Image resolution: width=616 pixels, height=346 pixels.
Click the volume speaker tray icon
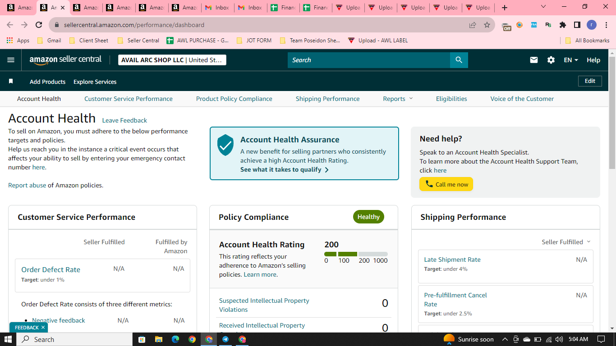[559, 339]
